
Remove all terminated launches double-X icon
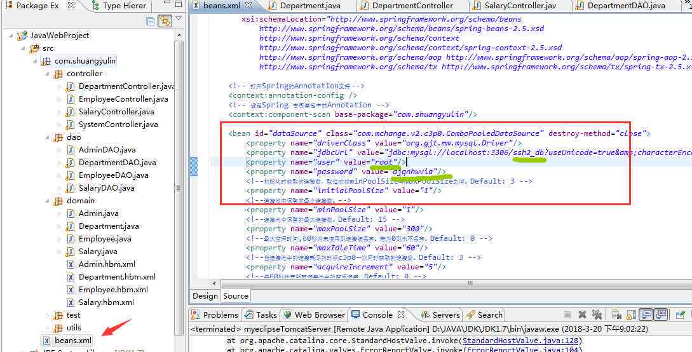(597, 315)
